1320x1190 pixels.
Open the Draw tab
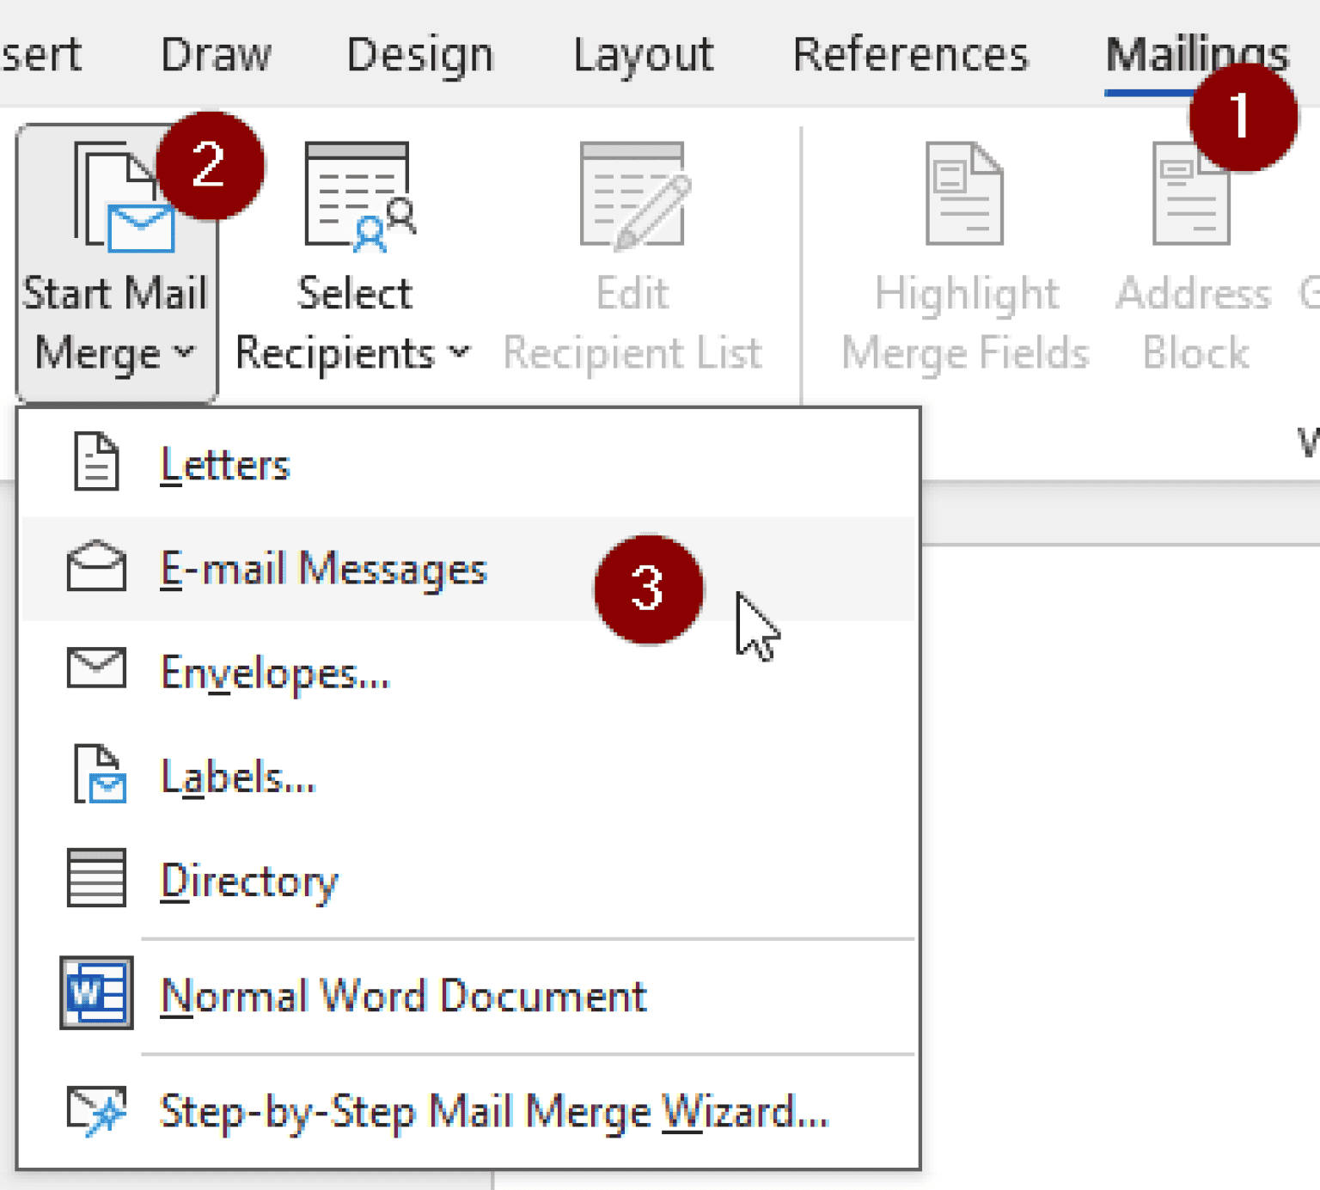[x=216, y=53]
